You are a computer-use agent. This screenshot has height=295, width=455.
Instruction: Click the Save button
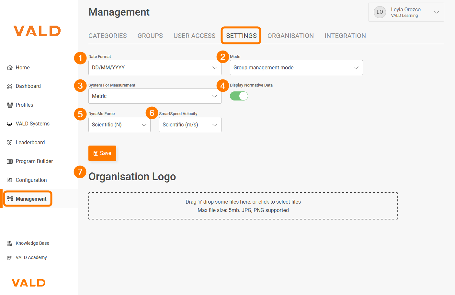[x=102, y=153]
